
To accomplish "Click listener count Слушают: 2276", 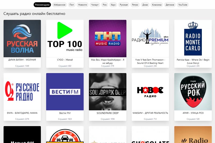I will (22, 119).
